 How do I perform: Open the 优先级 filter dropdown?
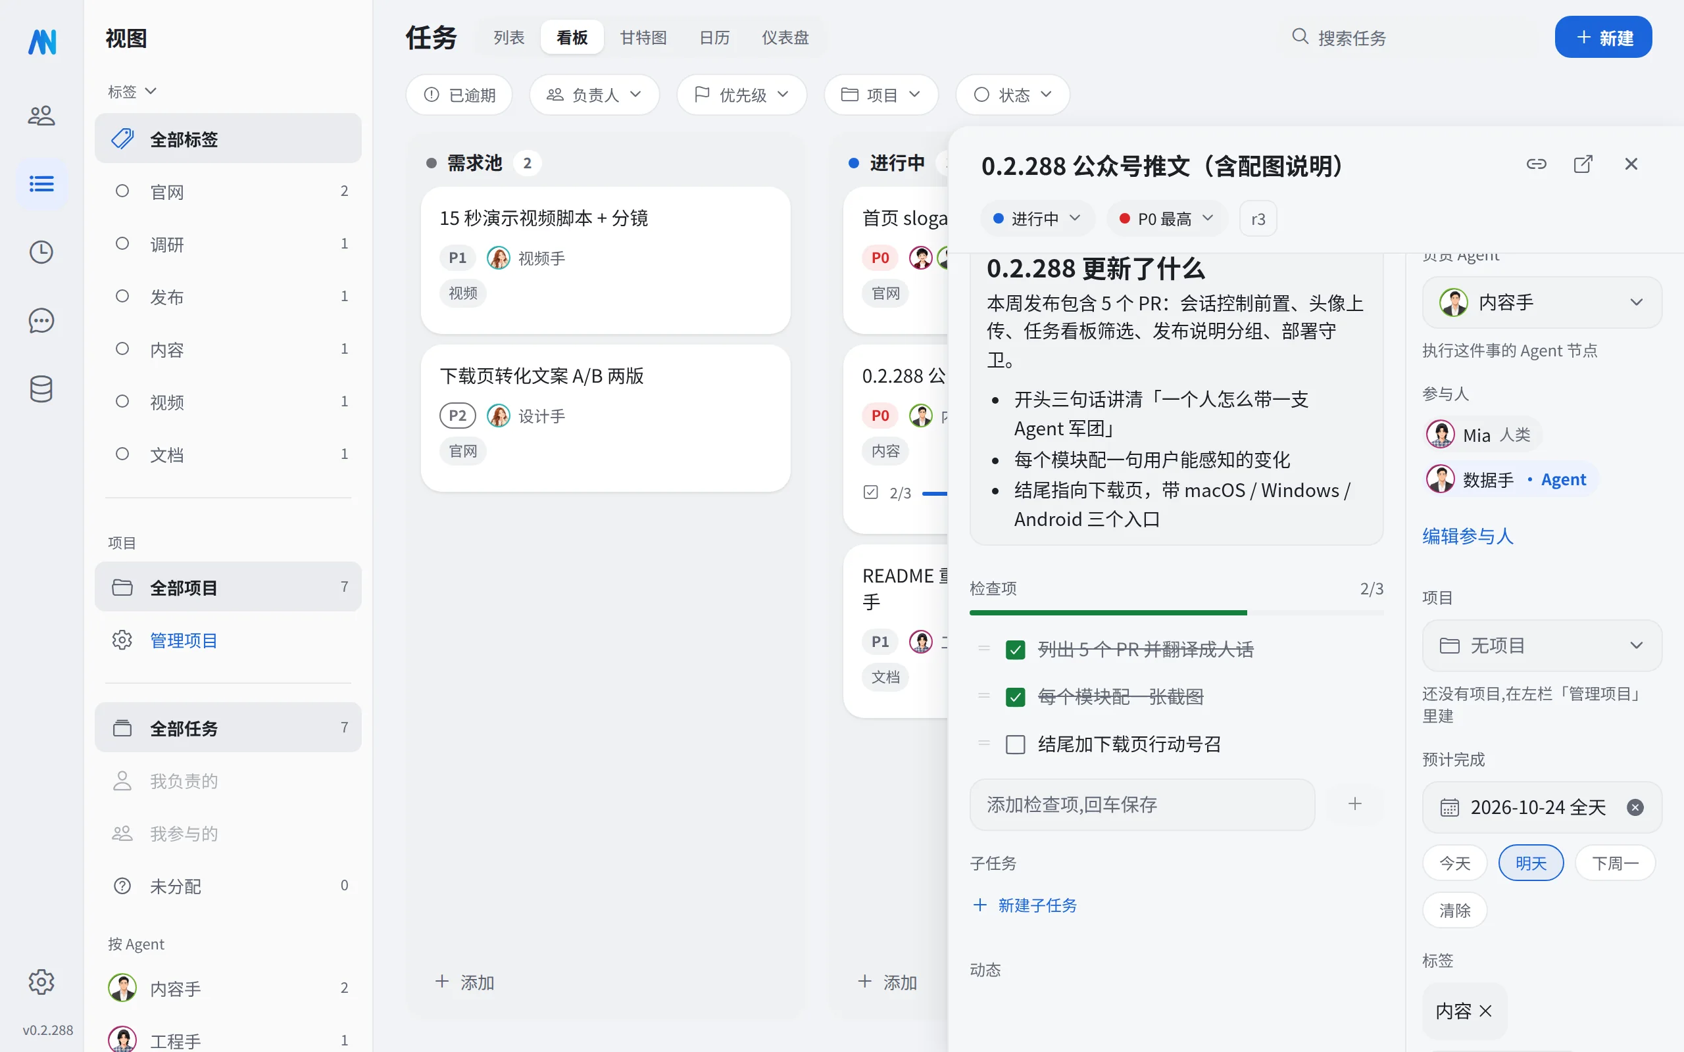tap(741, 95)
